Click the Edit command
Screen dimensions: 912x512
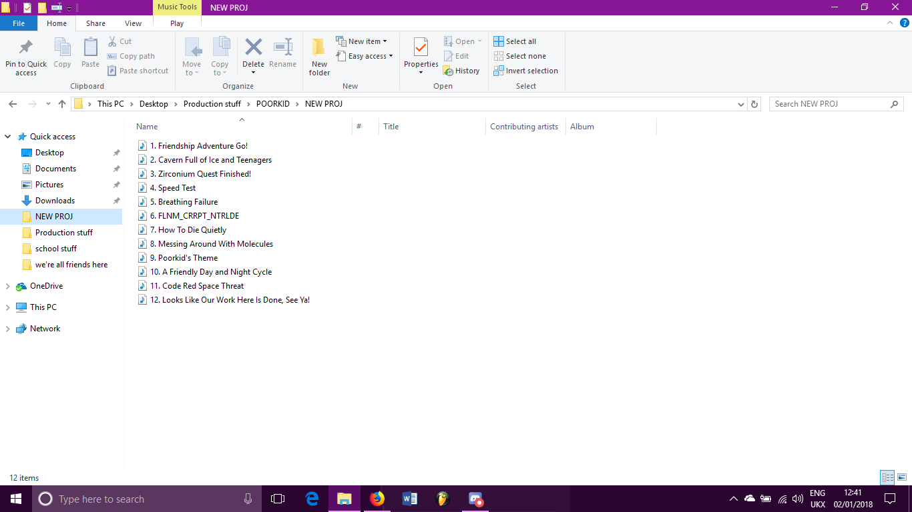click(x=457, y=56)
